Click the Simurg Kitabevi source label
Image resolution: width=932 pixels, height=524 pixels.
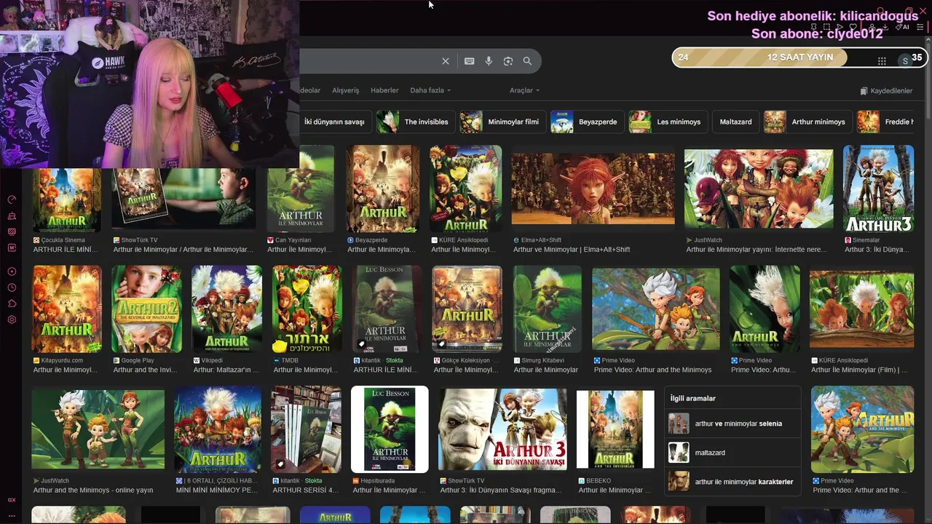538,360
